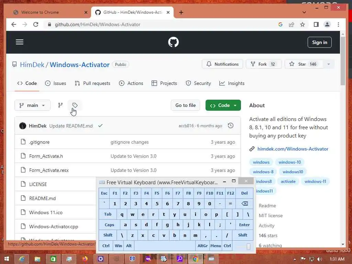352x264 pixels.
Task: Fork the repository with the Fork button
Action: (x=263, y=64)
